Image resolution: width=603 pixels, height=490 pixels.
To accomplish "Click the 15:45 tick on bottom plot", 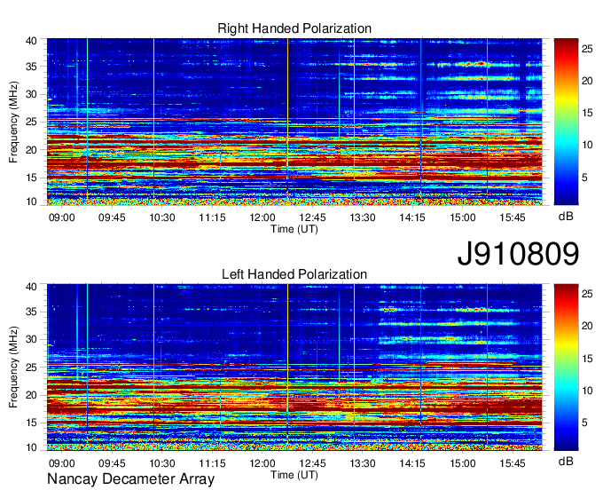I will tap(513, 463).
